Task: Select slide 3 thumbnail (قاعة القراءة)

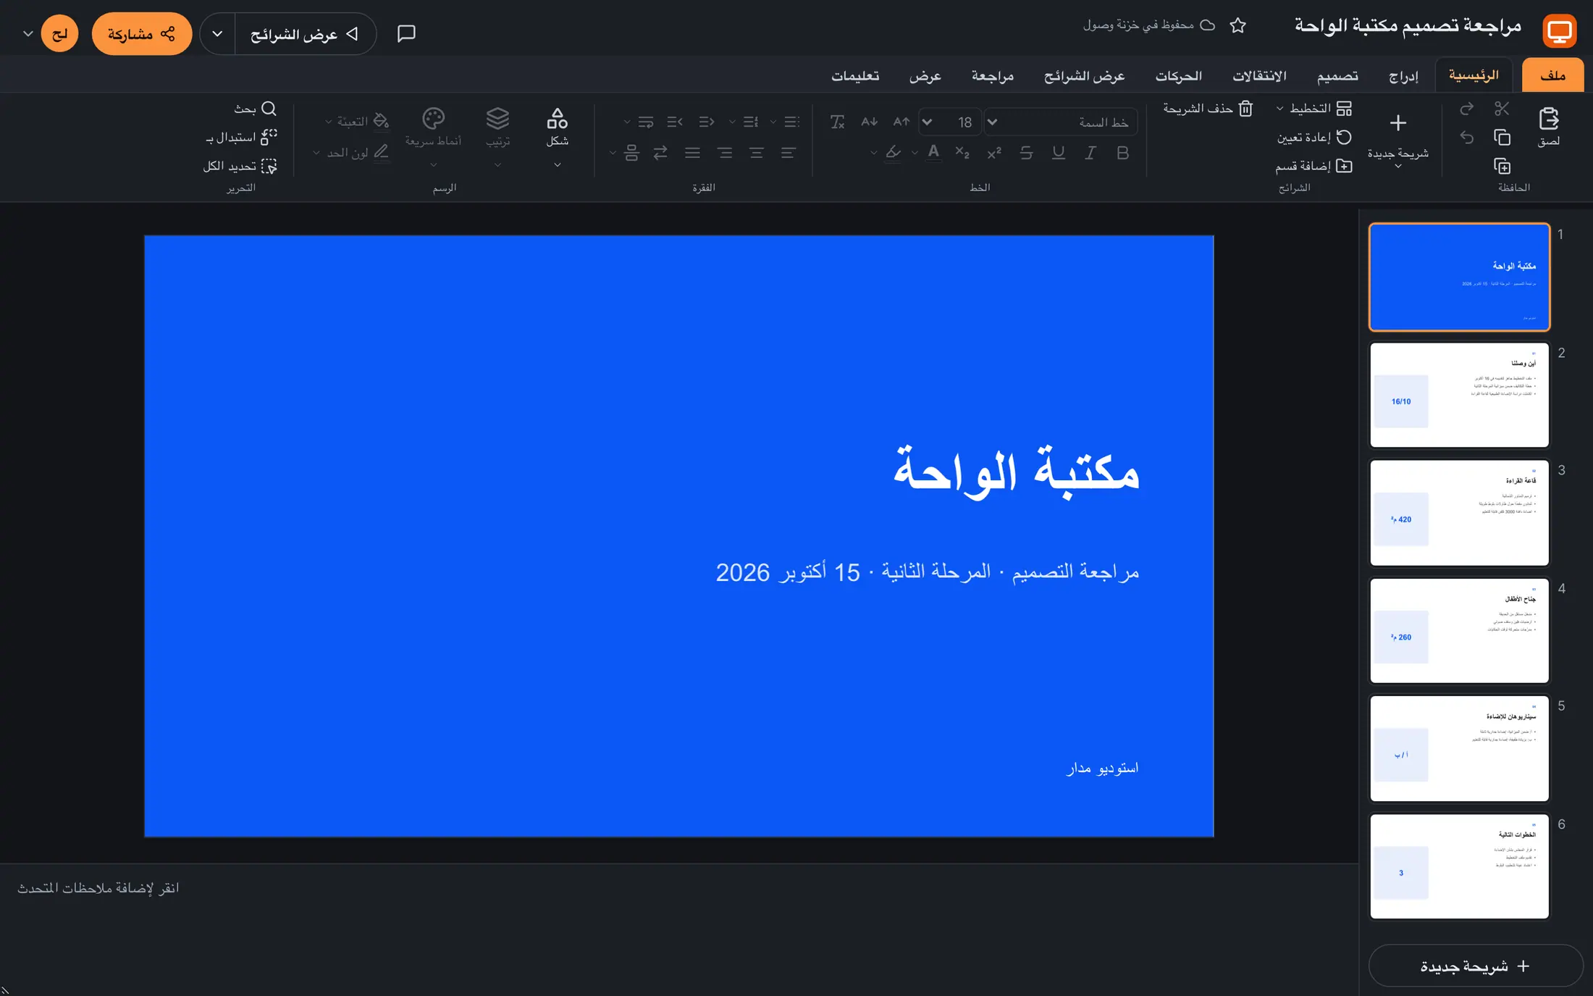Action: coord(1459,513)
